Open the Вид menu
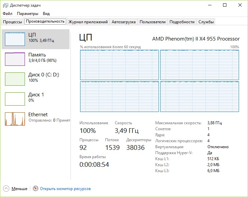 (46, 14)
